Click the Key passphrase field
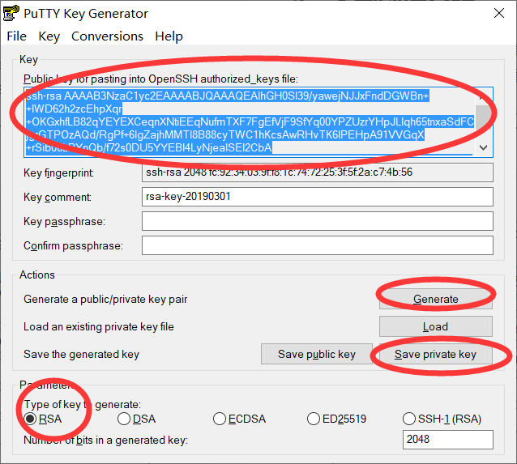The height and width of the screenshot is (464, 517). point(318,221)
